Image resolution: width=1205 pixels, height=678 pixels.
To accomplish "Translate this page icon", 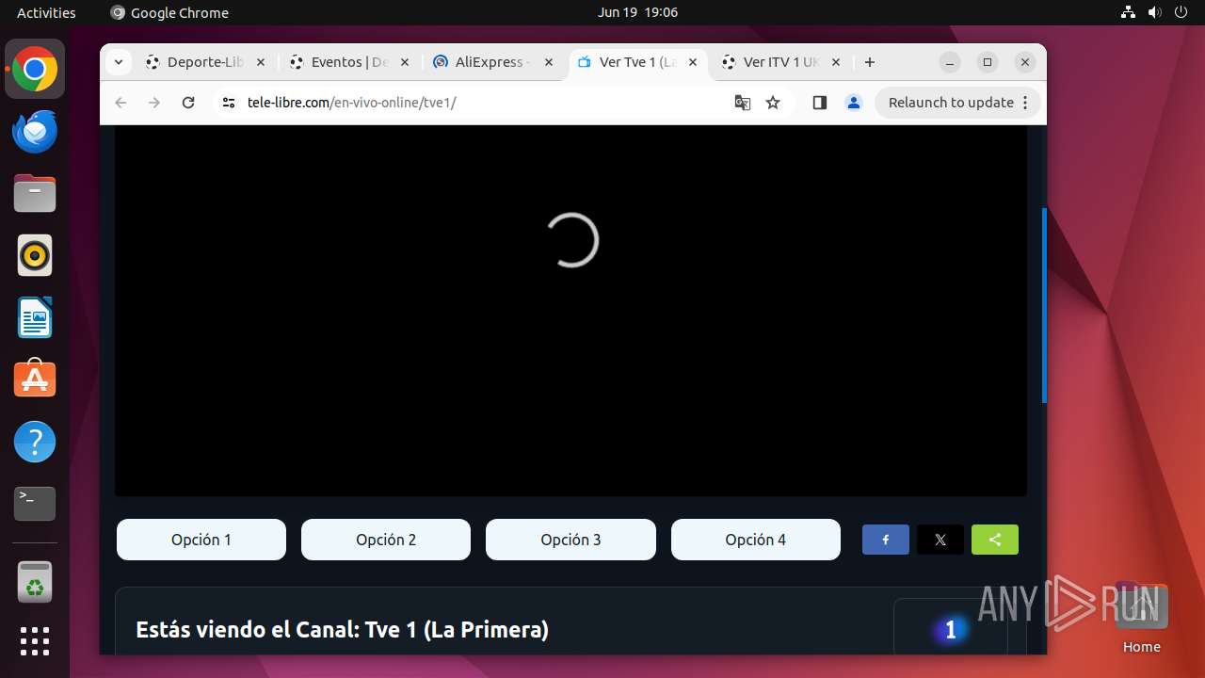I will (x=743, y=103).
